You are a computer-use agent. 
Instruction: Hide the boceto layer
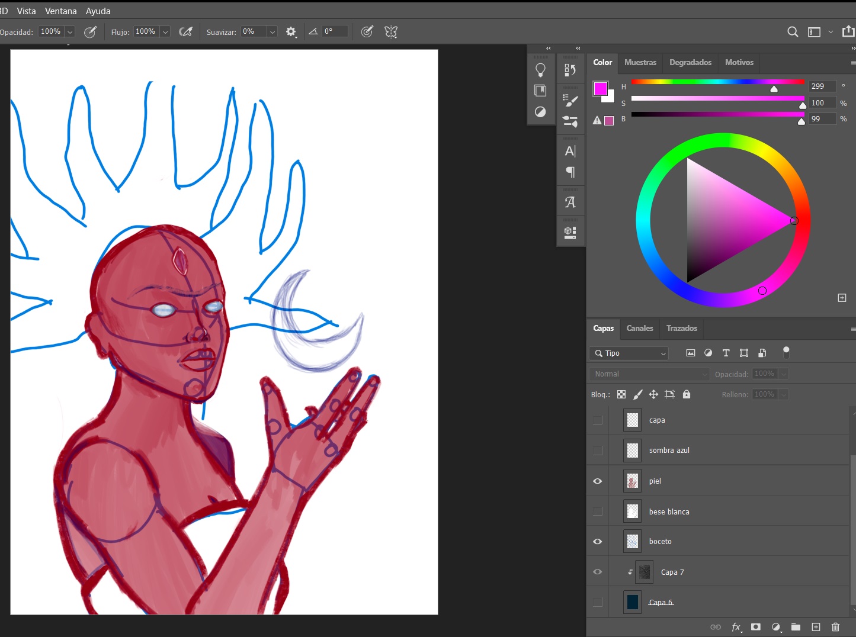click(x=598, y=542)
